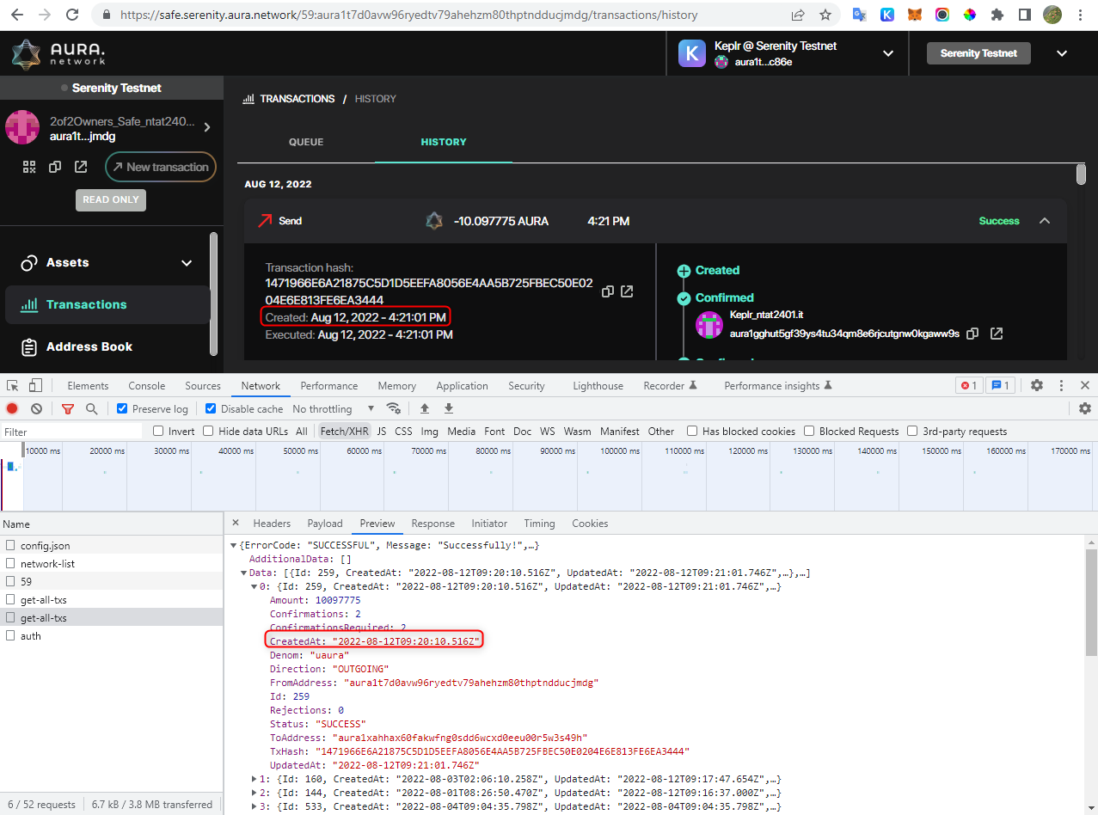Open Address Book from the sidebar
Screen dimensions: 1098x815
(x=90, y=346)
